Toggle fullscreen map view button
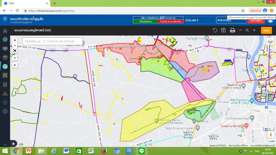This screenshot has height=155, width=276. pos(15,51)
